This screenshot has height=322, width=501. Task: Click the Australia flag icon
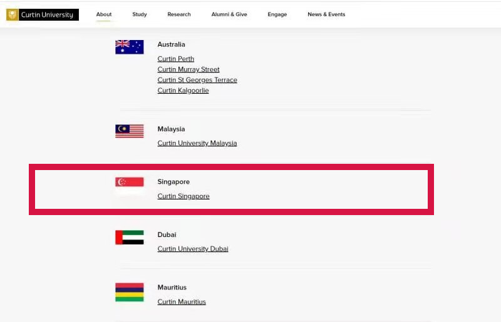[x=129, y=47]
